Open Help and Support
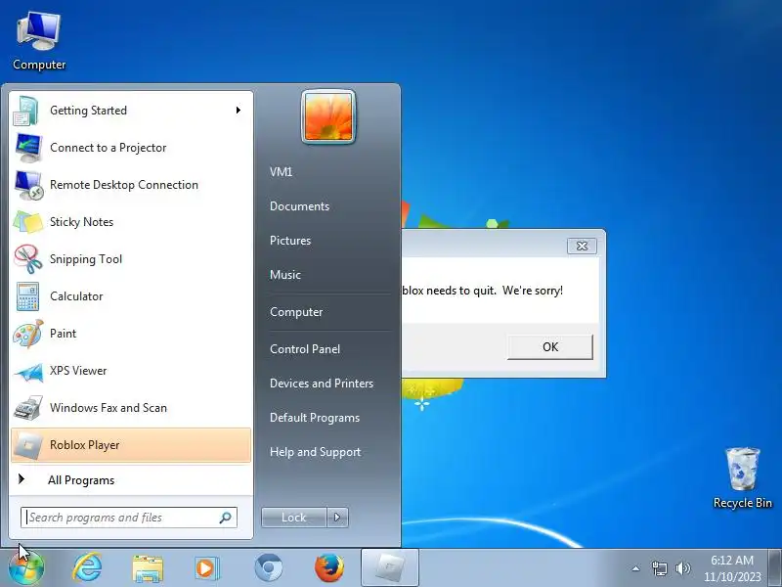 click(x=315, y=452)
